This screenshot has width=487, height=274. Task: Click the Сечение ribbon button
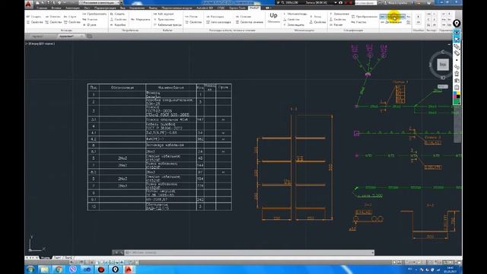pos(243,17)
